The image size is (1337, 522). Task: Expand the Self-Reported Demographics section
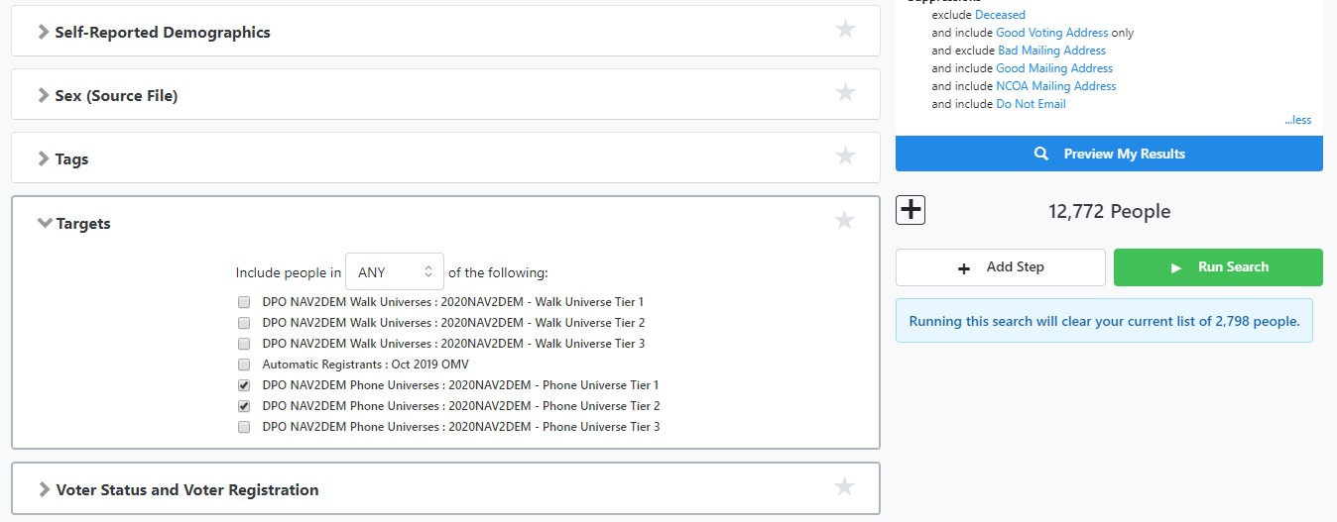point(44,32)
